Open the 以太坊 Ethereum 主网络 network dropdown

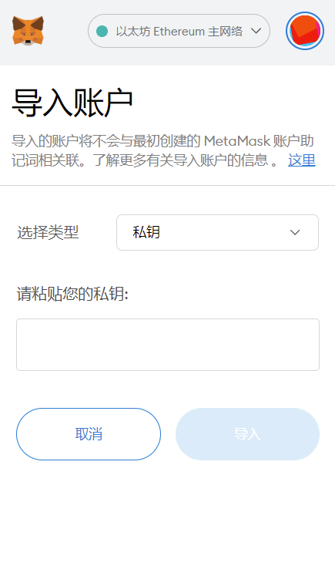point(179,31)
